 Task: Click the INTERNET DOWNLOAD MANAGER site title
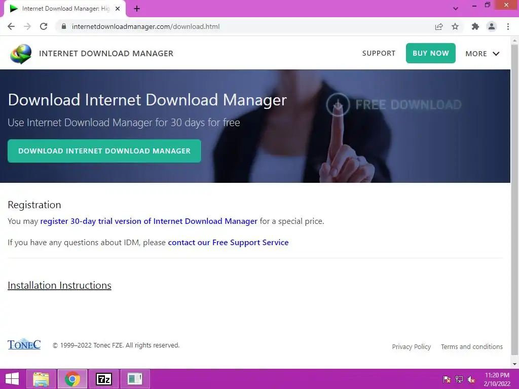coord(106,54)
